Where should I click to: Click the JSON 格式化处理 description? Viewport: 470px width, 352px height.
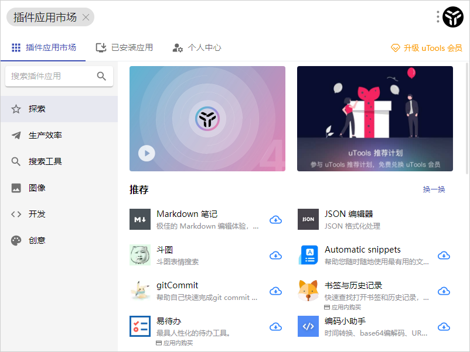click(x=352, y=226)
